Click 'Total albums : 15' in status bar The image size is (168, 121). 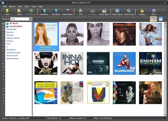[54, 118]
